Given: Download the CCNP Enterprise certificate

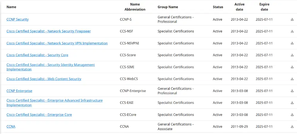Looking at the screenshot, I should click(292, 91).
